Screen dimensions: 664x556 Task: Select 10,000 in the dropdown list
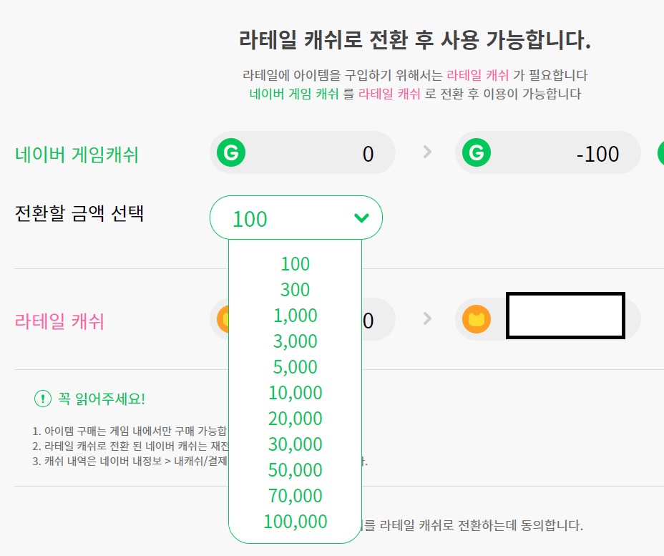click(295, 393)
